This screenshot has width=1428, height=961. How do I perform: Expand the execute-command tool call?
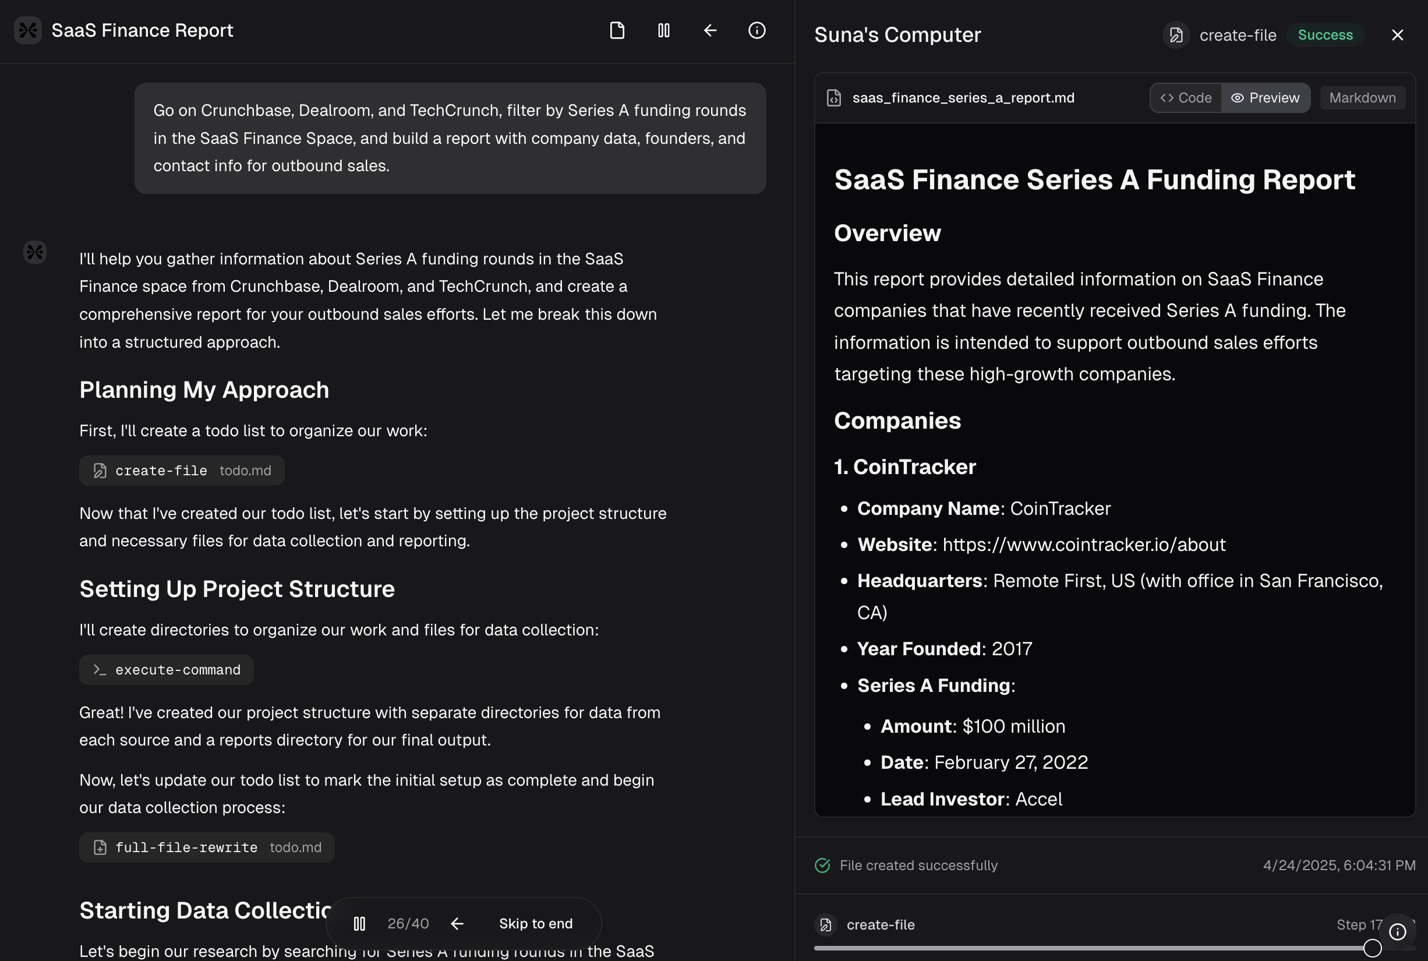pyautogui.click(x=167, y=670)
